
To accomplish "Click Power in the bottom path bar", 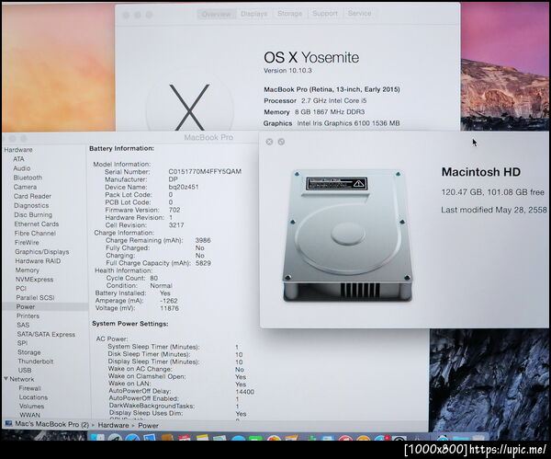I will pyautogui.click(x=148, y=426).
